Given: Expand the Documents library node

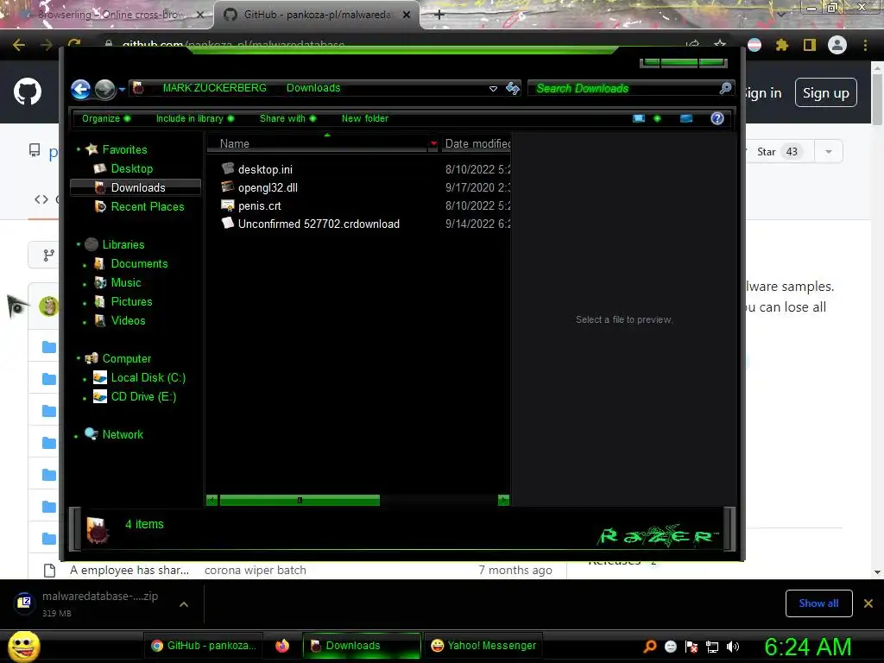Looking at the screenshot, I should (x=85, y=265).
